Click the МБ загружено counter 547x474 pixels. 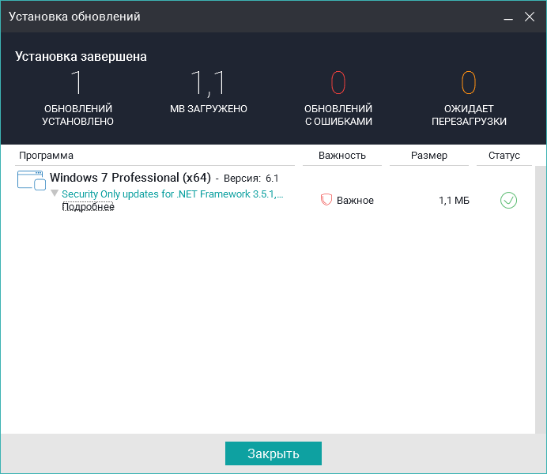point(209,83)
